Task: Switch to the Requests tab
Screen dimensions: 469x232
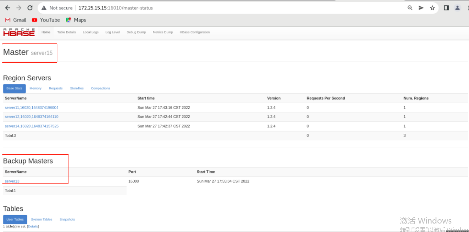Action: pyautogui.click(x=55, y=88)
